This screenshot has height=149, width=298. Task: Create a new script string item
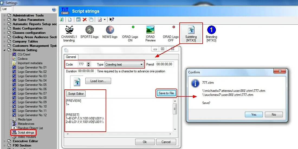(70, 20)
